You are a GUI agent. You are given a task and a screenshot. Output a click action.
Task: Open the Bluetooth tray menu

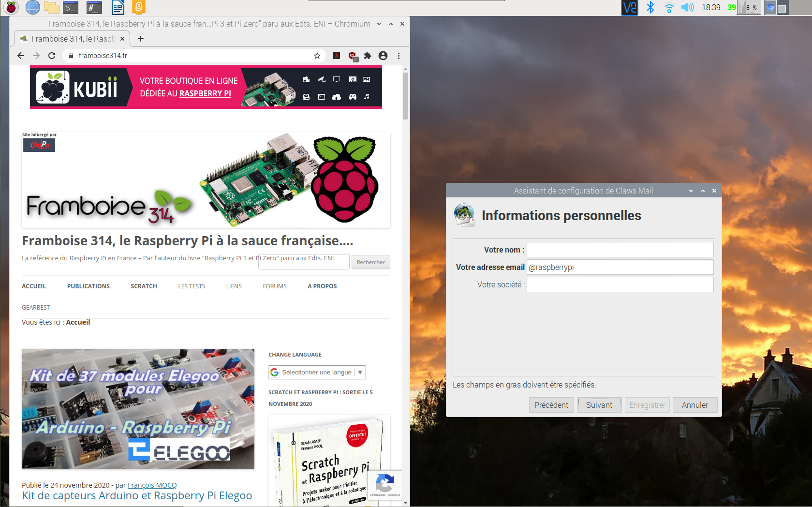tap(650, 7)
